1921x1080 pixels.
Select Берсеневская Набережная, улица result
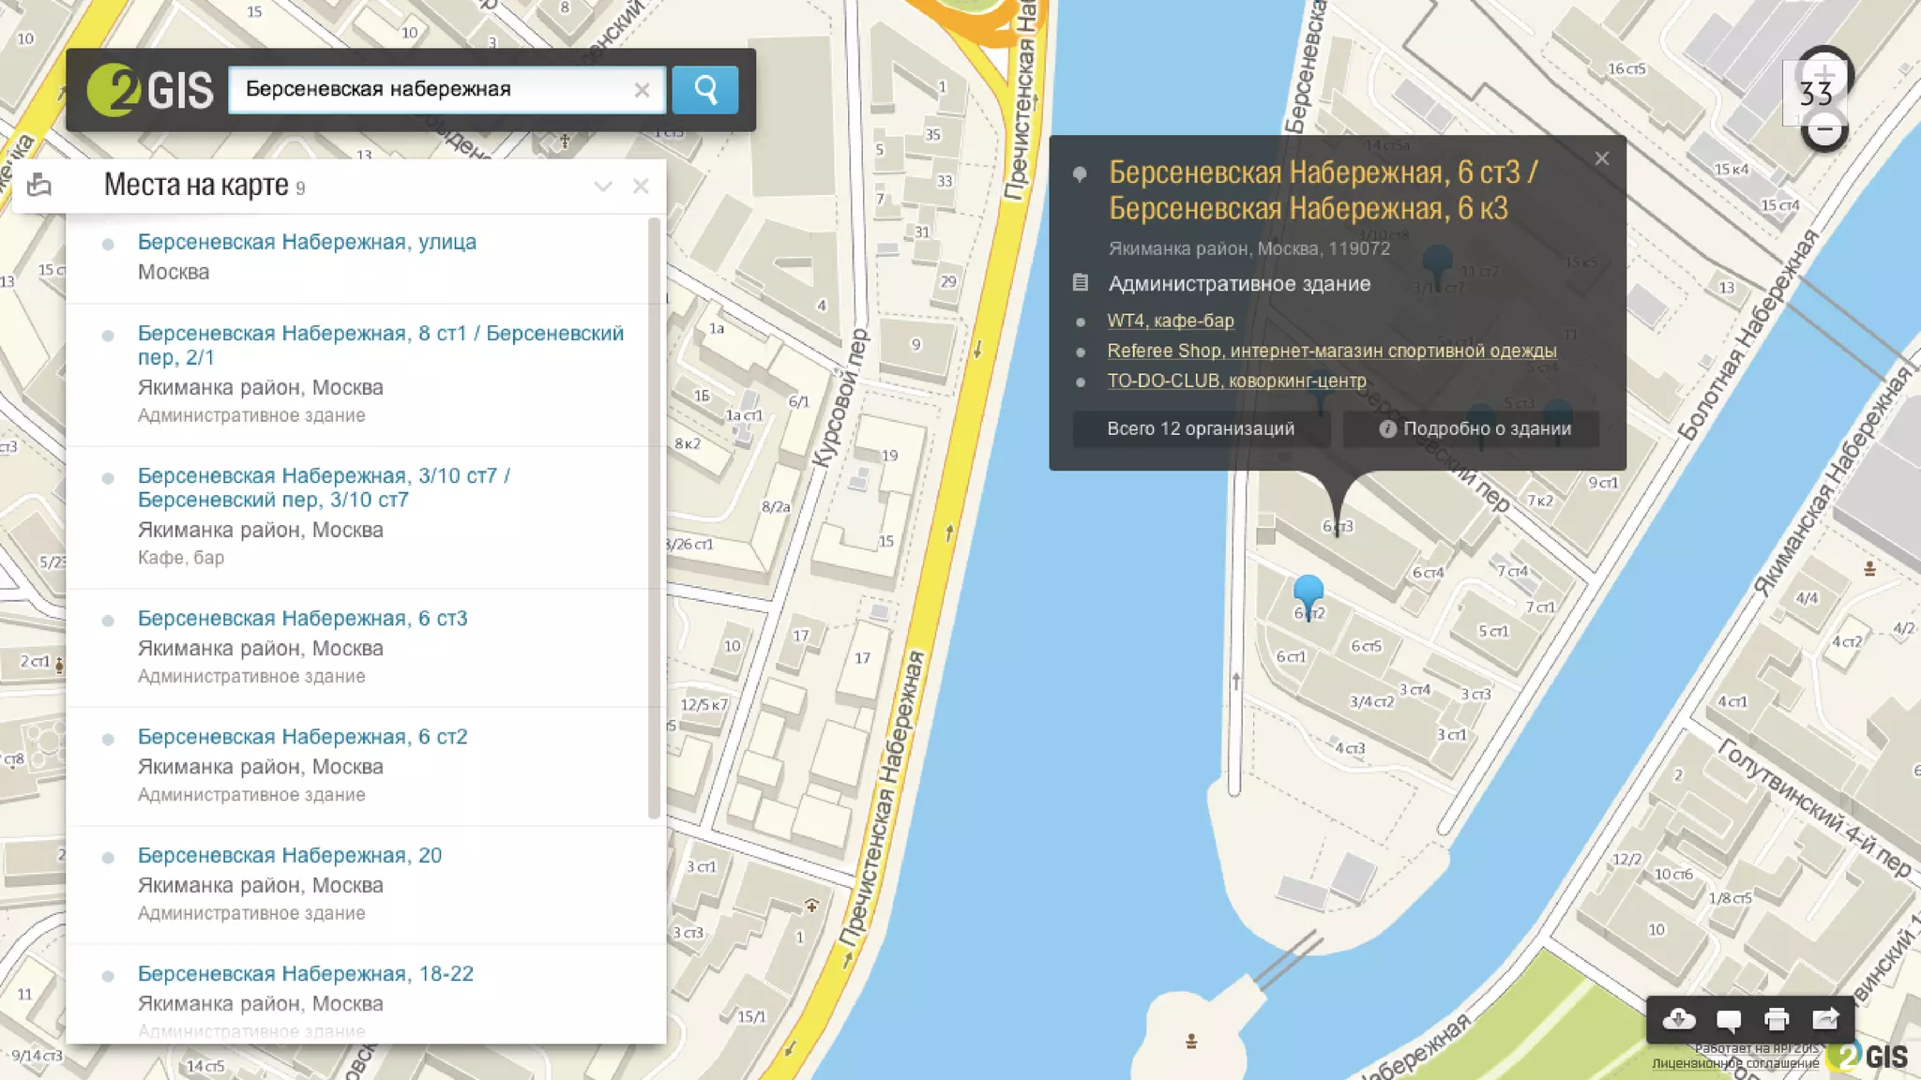[x=307, y=242]
